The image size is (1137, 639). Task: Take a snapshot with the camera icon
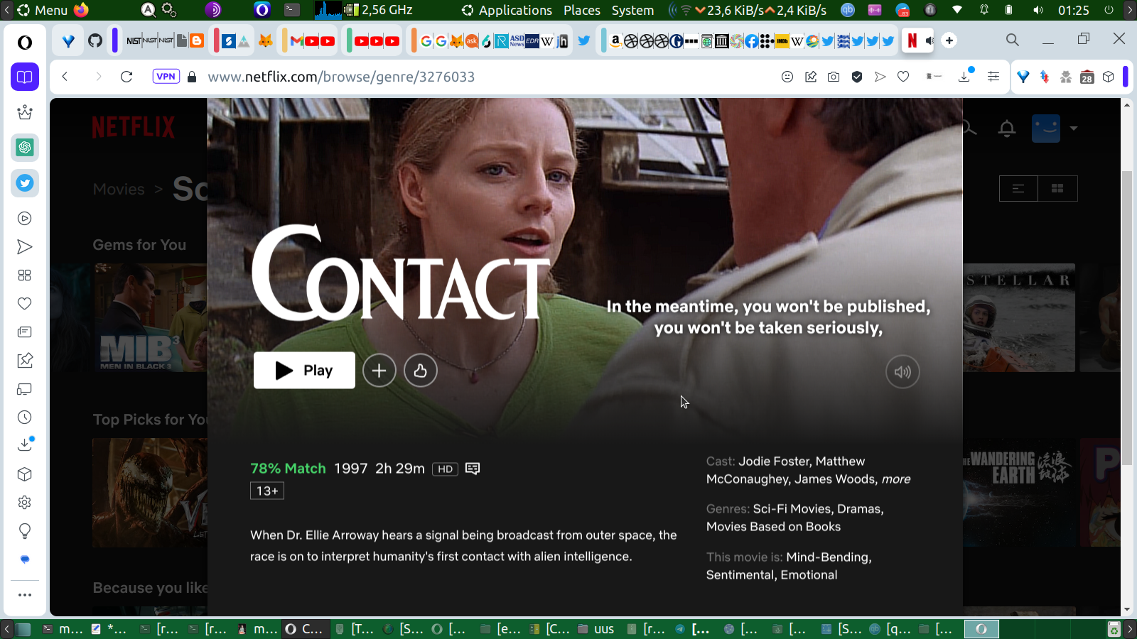tap(834, 77)
